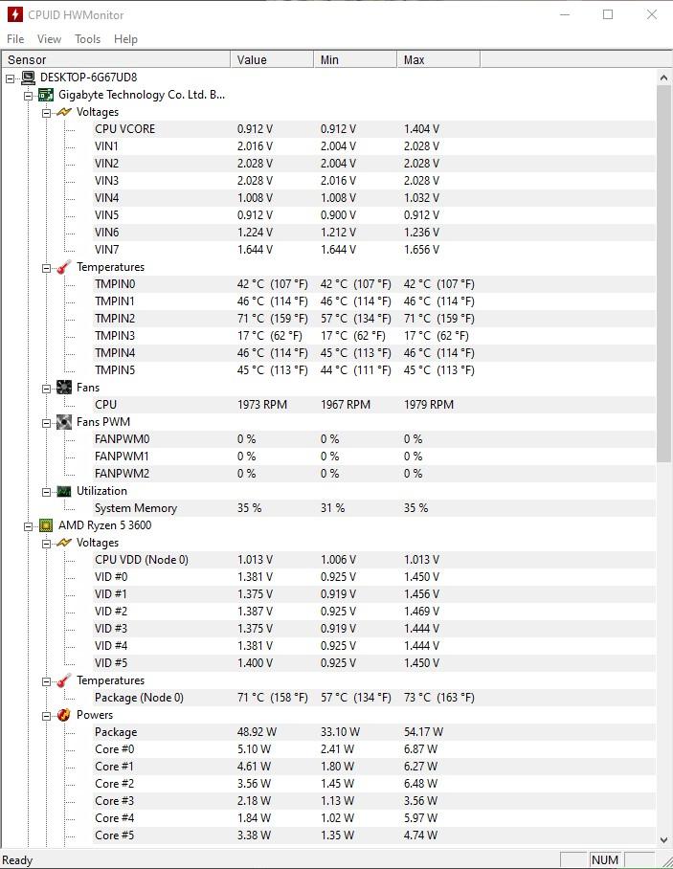Collapse the DESKTOP-6G67UD8 root node
This screenshot has height=869, width=673.
10,78
